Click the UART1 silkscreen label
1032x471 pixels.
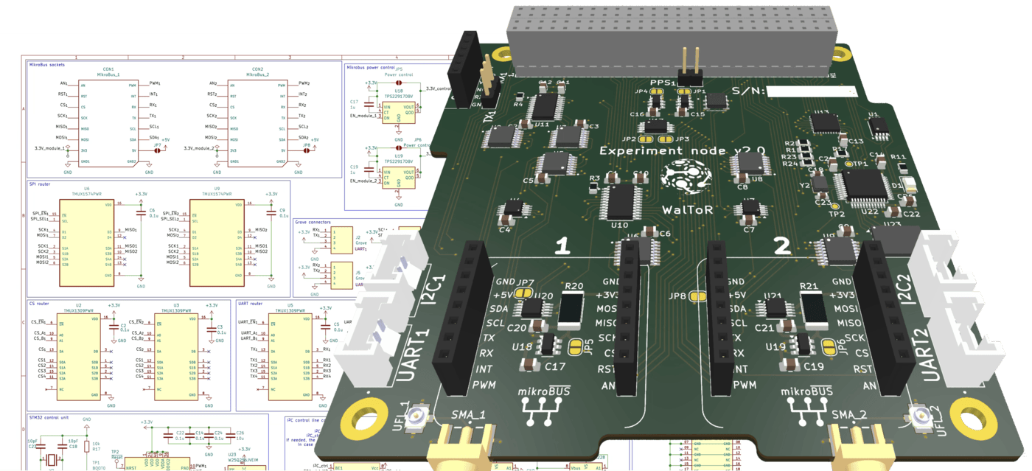click(414, 355)
